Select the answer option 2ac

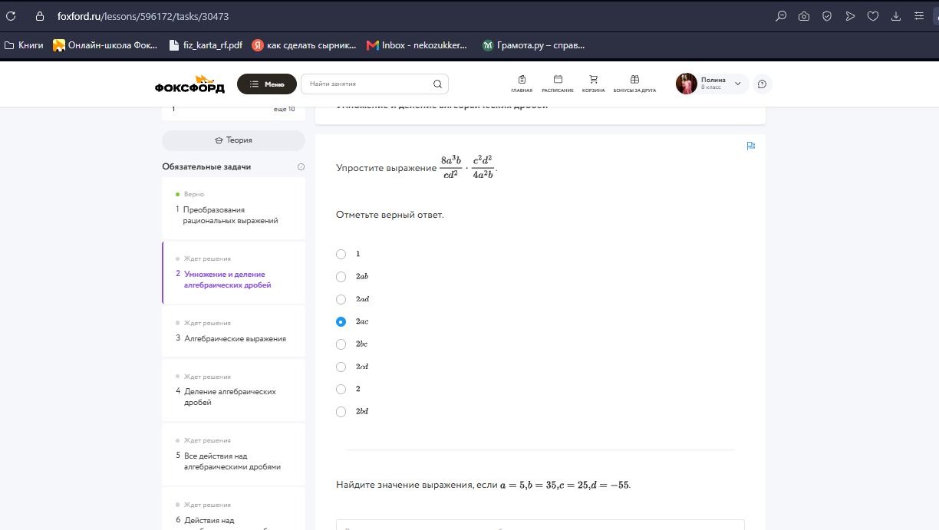click(x=341, y=321)
